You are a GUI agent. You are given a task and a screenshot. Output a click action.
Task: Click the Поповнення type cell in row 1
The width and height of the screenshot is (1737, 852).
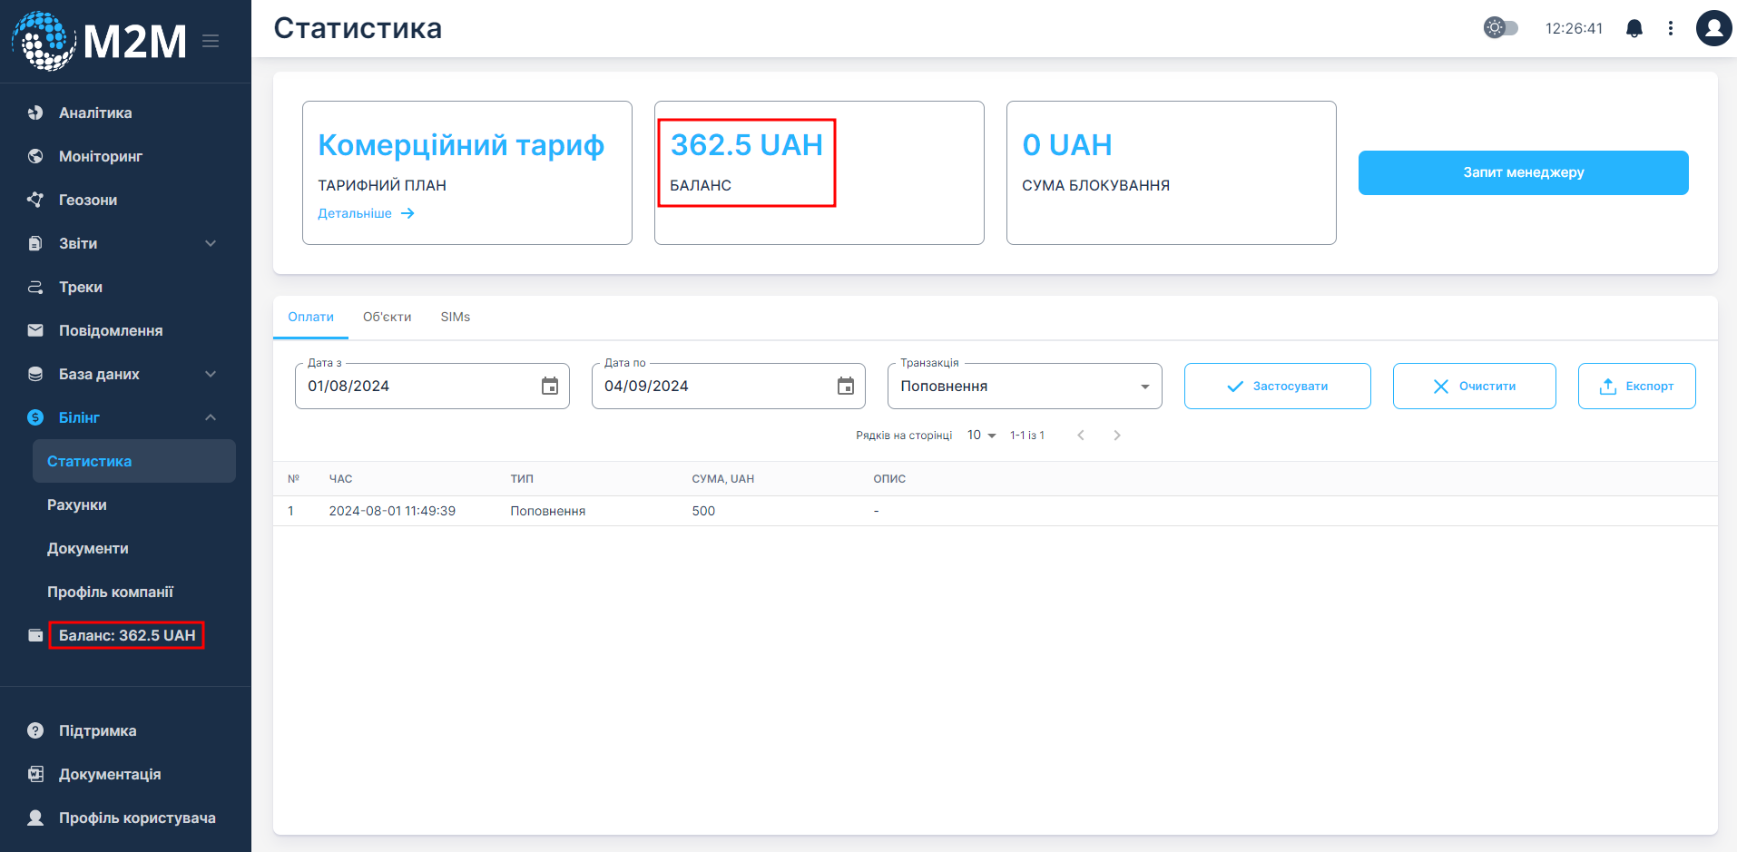click(x=547, y=511)
